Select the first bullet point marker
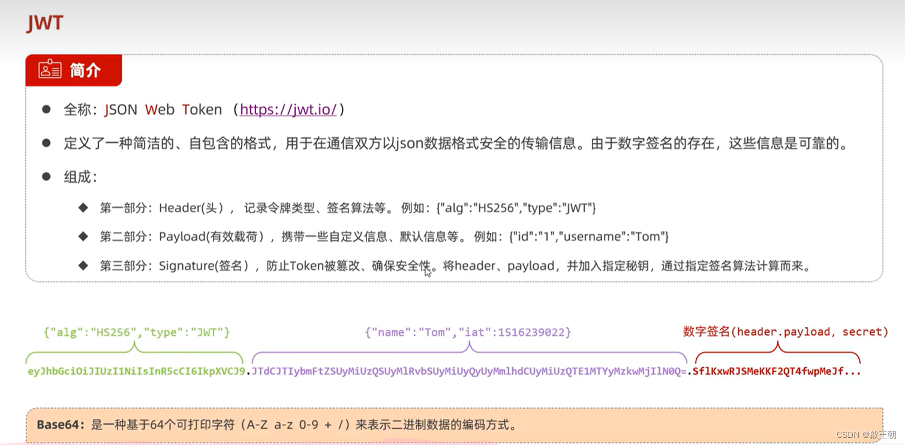Screen dimensions: 905x445 pos(47,109)
